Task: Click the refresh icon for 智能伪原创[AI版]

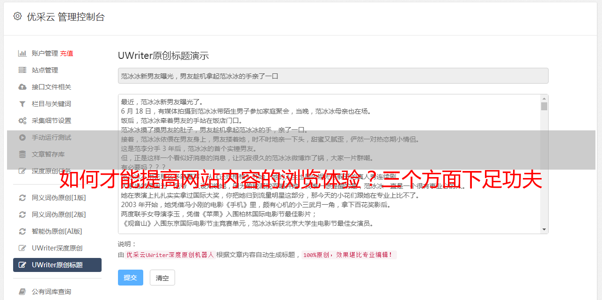Action: click(x=22, y=231)
